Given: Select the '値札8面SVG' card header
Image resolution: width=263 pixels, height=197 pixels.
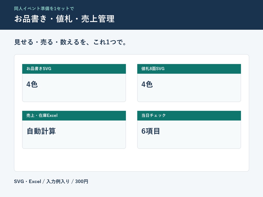Looking at the screenshot, I should [189, 69].
